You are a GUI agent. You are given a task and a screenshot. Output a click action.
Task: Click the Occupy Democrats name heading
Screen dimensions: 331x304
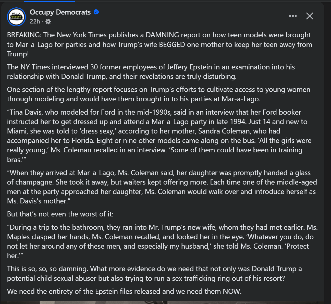pyautogui.click(x=60, y=12)
